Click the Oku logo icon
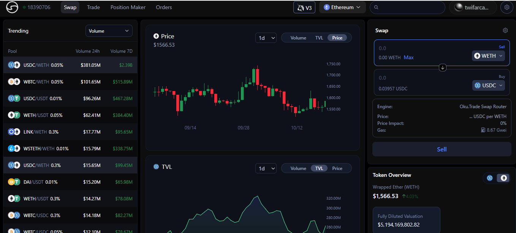 [12, 7]
